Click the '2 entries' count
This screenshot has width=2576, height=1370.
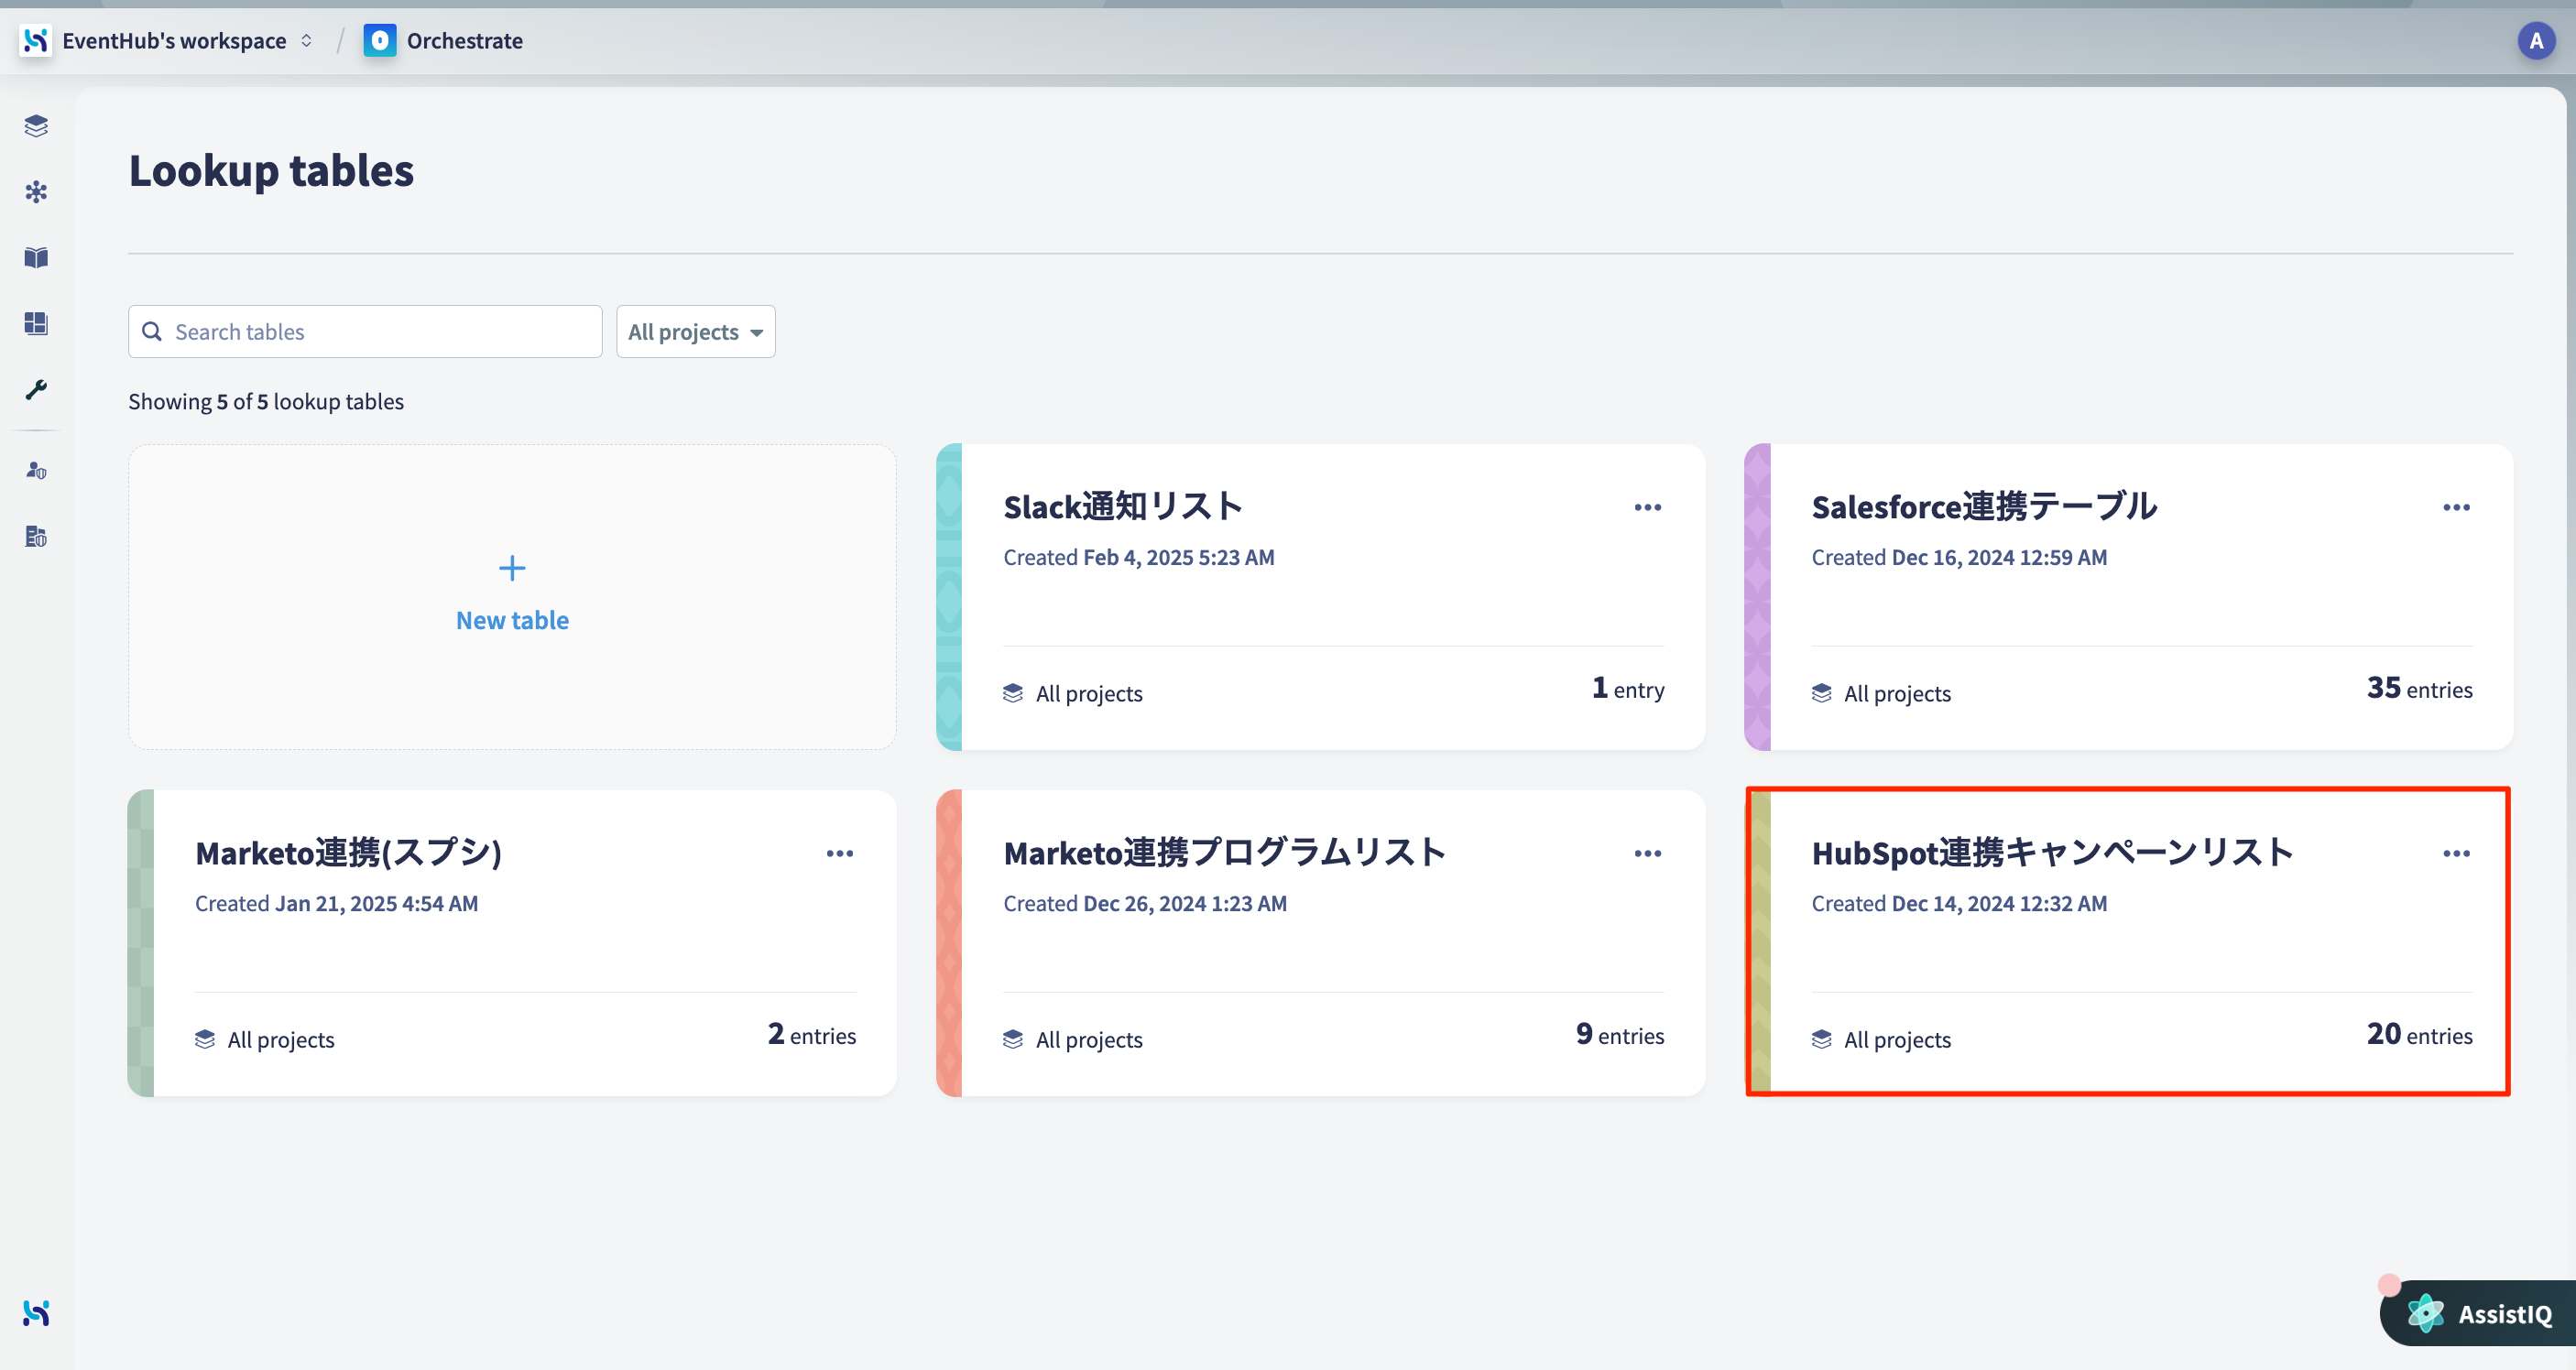pos(812,1034)
